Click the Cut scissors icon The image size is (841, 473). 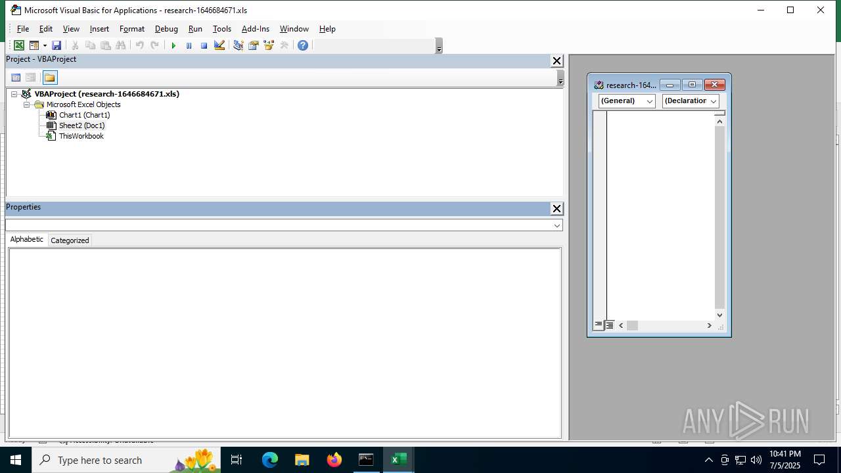76,45
